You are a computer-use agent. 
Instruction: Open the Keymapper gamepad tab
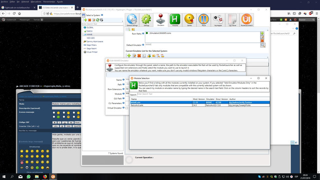click(218, 20)
